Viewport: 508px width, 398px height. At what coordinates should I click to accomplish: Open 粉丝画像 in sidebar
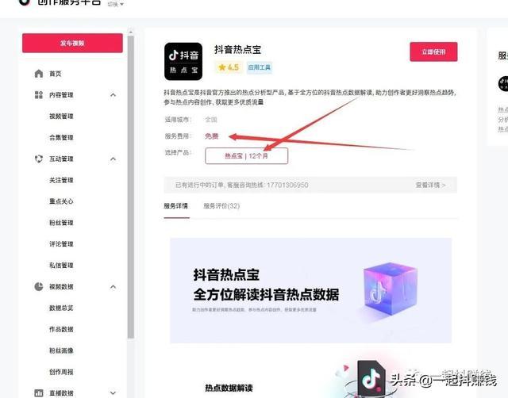61,350
